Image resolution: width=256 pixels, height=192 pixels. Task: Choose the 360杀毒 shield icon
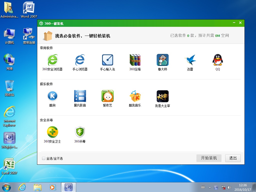click(80, 132)
